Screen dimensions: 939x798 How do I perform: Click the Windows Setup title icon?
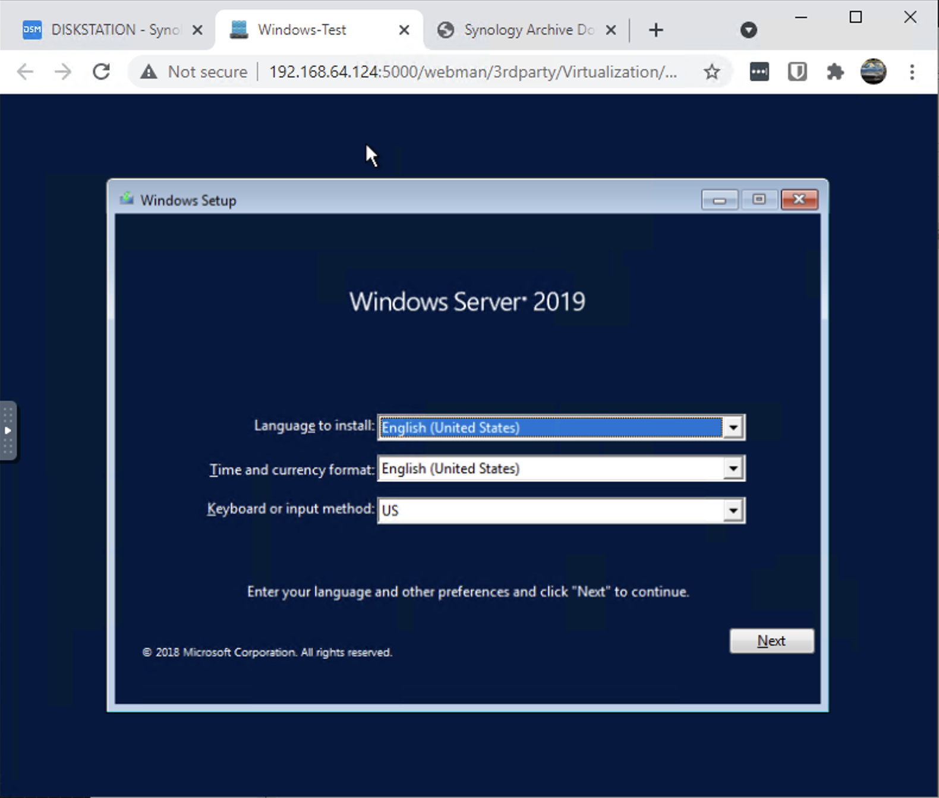[x=127, y=199]
